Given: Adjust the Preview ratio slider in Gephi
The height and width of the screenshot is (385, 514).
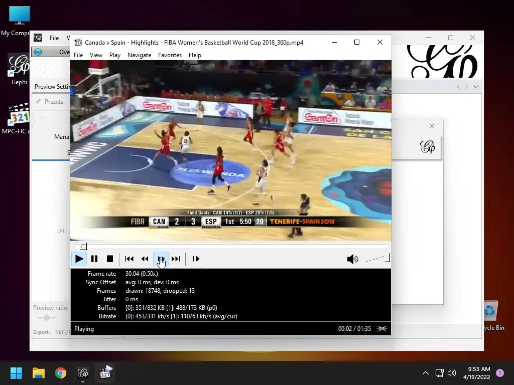Looking at the screenshot, I should (47, 317).
